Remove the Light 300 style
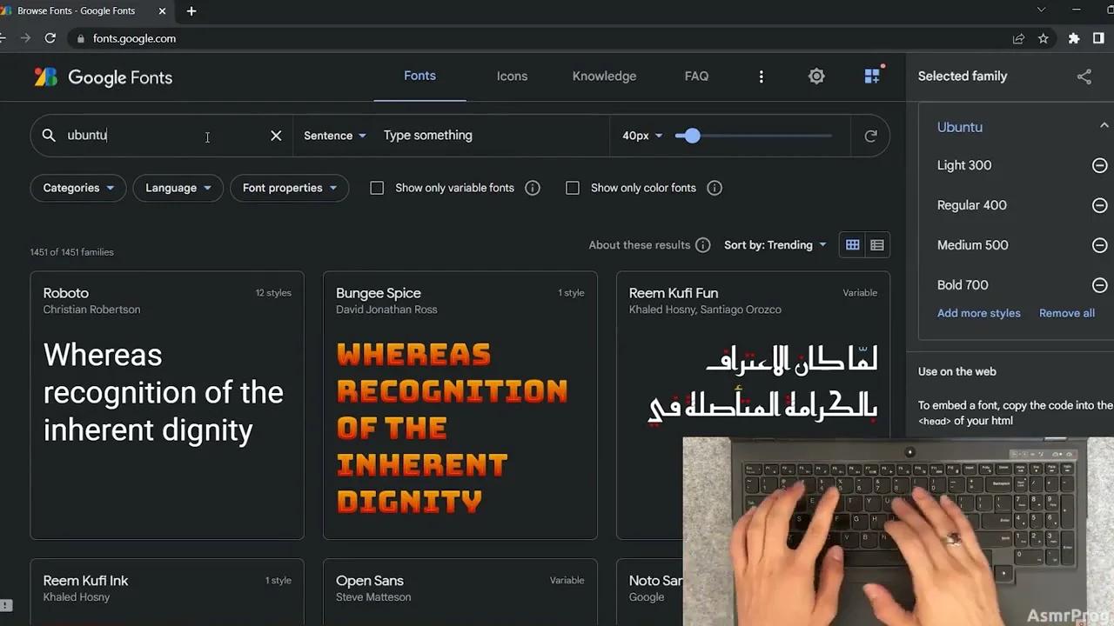This screenshot has width=1114, height=626. point(1099,165)
